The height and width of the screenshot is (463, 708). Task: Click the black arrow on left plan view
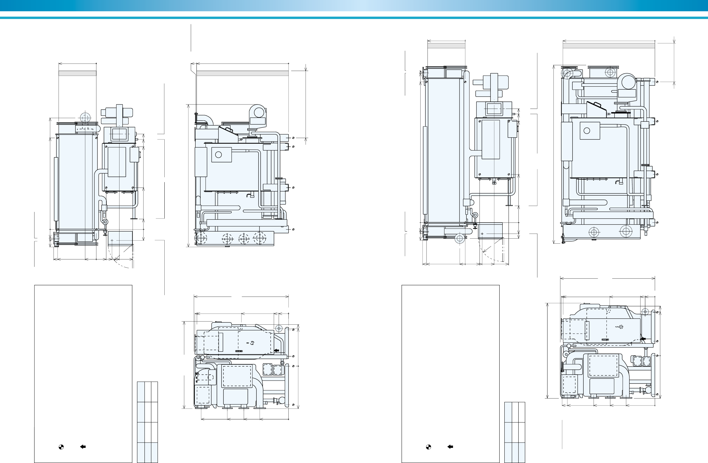277,351
